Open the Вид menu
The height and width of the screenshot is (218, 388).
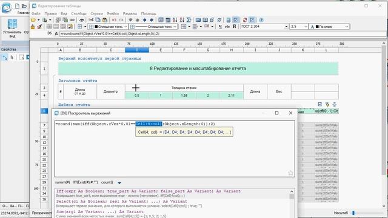(64, 13)
